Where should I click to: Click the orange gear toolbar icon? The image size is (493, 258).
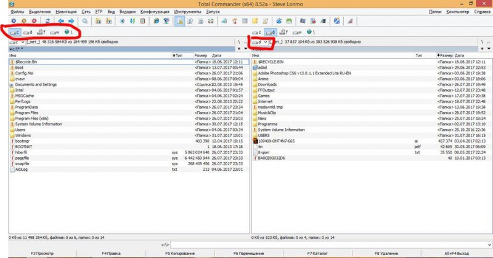pos(24,21)
